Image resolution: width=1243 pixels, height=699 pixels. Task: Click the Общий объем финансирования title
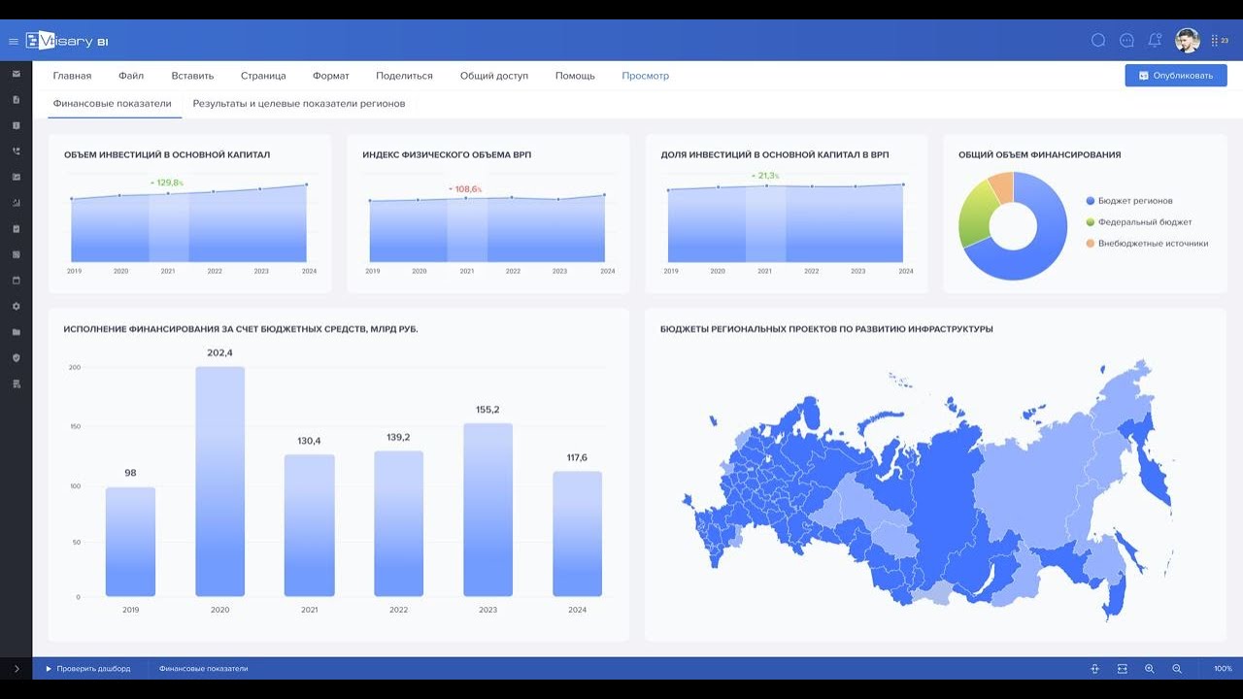coord(1039,154)
